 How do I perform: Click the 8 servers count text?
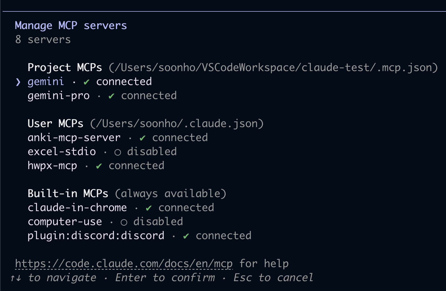(43, 40)
